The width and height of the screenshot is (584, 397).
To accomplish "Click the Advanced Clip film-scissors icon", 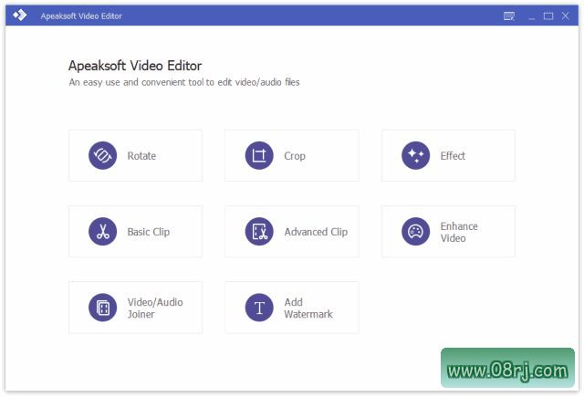I will pyautogui.click(x=259, y=231).
